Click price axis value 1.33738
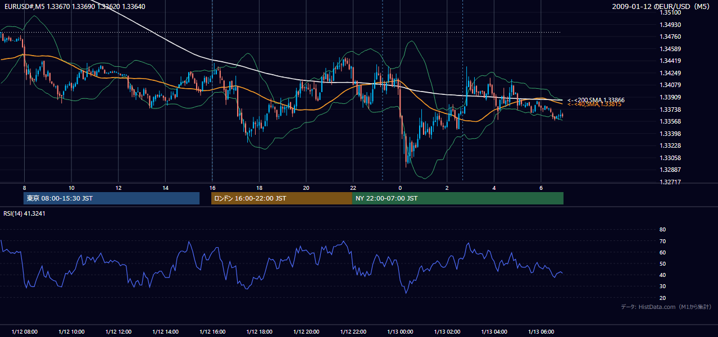 pyautogui.click(x=671, y=110)
